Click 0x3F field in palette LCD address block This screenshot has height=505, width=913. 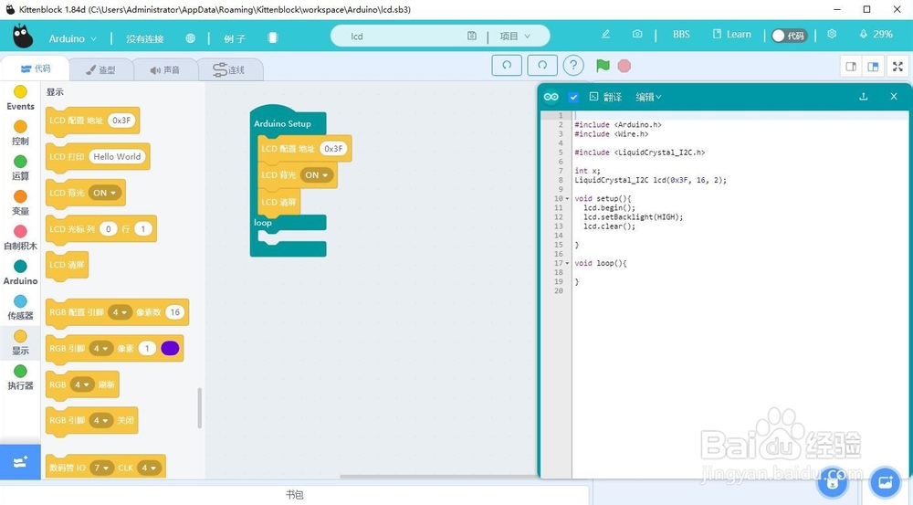[x=121, y=121]
